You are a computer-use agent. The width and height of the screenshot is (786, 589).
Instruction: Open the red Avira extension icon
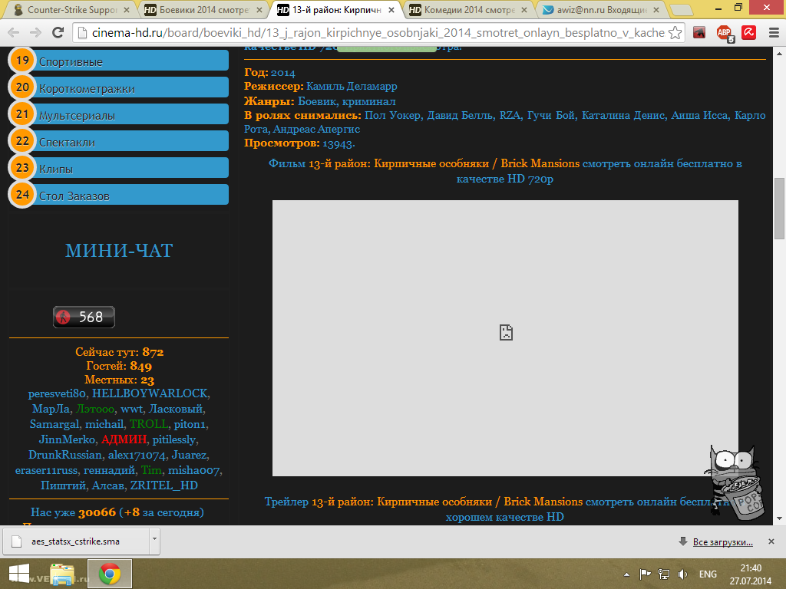click(x=749, y=33)
